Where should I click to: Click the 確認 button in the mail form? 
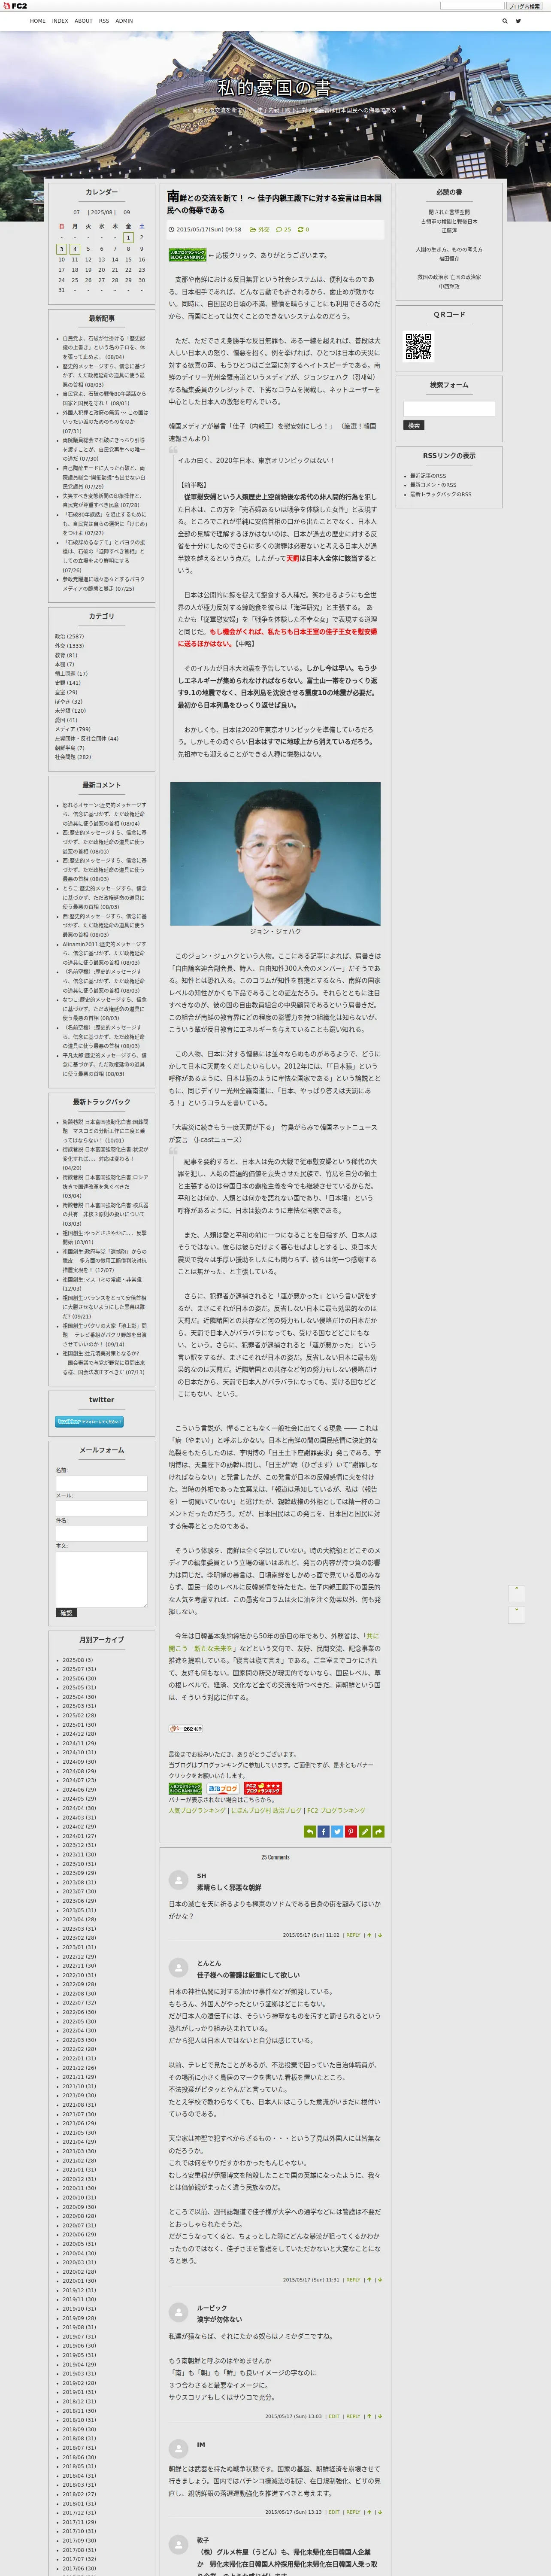(x=66, y=1613)
